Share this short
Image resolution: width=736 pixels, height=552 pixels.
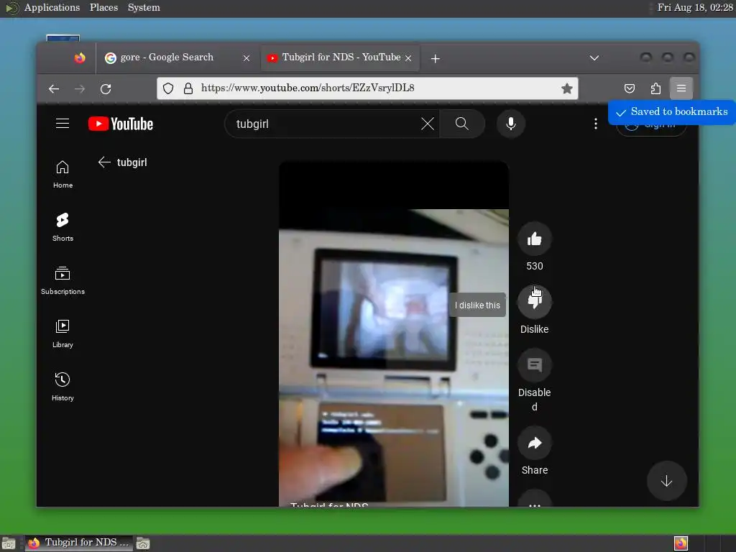534,443
